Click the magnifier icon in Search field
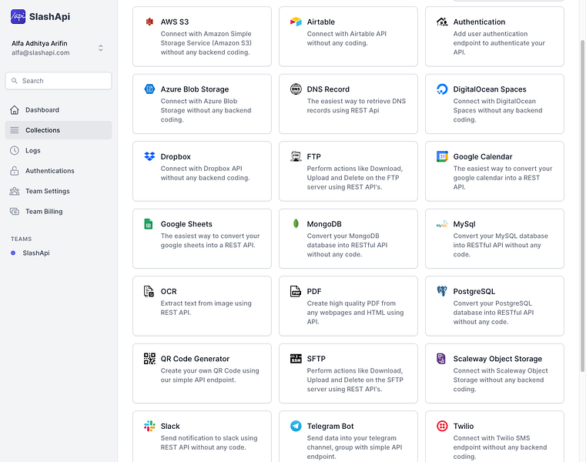586x462 pixels. [x=14, y=81]
